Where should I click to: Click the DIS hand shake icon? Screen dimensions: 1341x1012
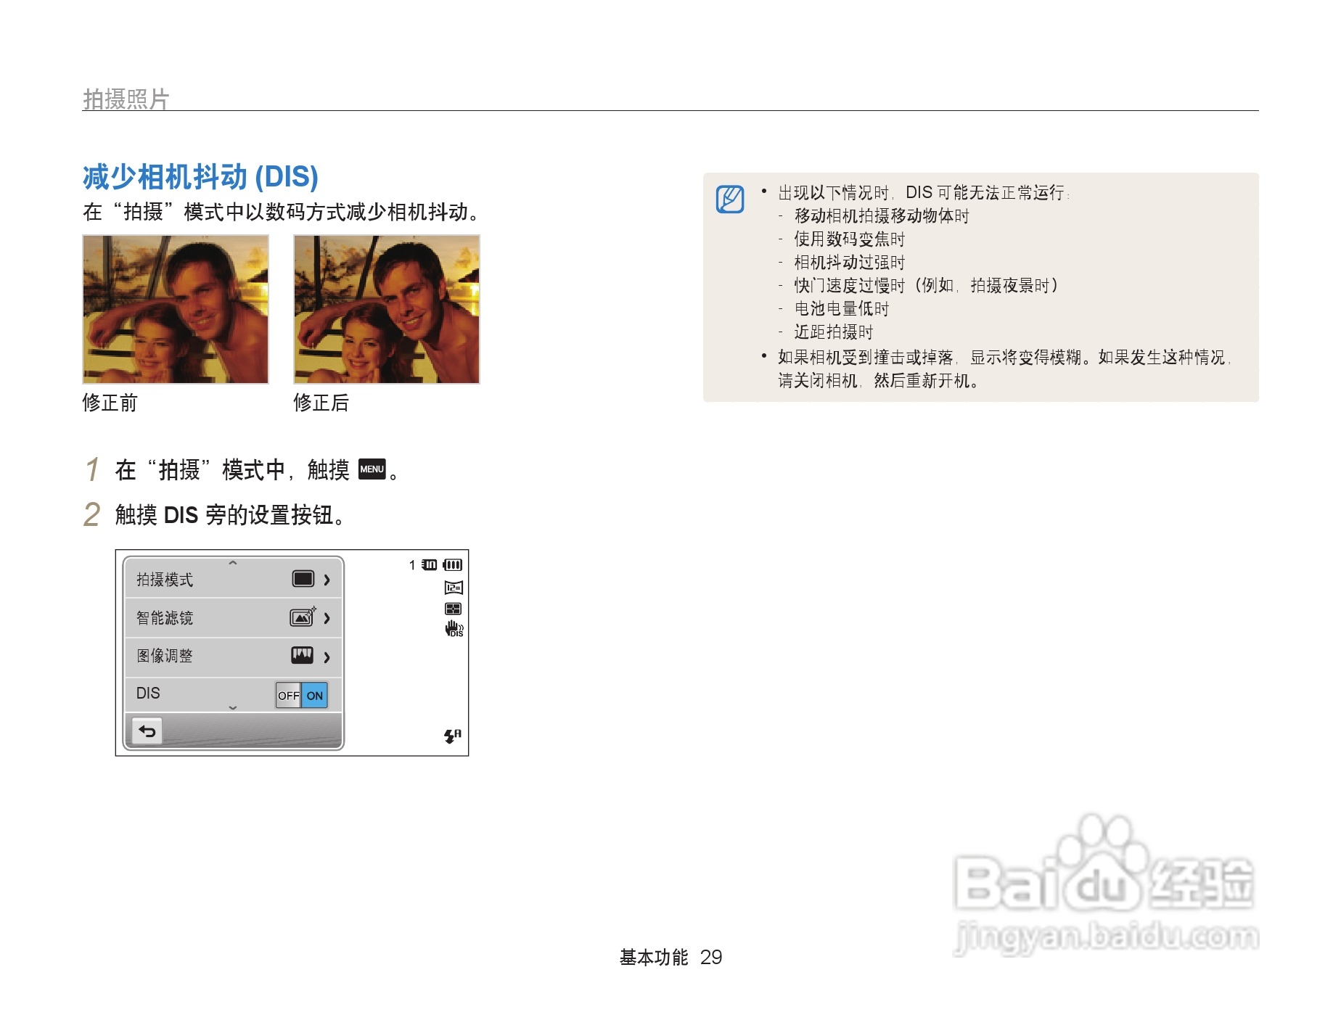coord(454,629)
